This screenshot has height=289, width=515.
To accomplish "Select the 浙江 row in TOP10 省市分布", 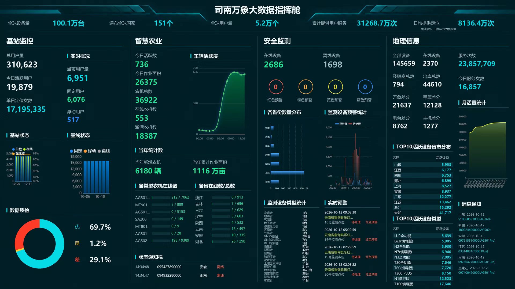I will pos(422,208).
